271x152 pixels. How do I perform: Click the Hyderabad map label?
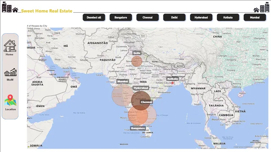[141, 88]
